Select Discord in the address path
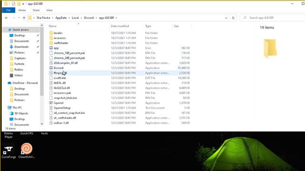Image resolution: width=305 pixels, height=171 pixels. tap(89, 18)
